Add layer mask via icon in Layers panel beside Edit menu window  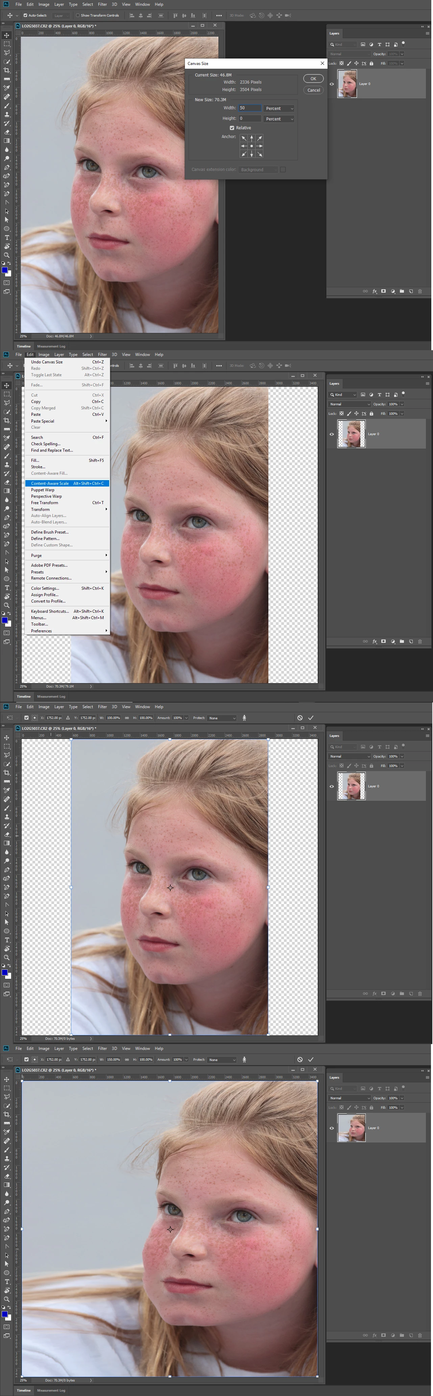click(x=384, y=641)
